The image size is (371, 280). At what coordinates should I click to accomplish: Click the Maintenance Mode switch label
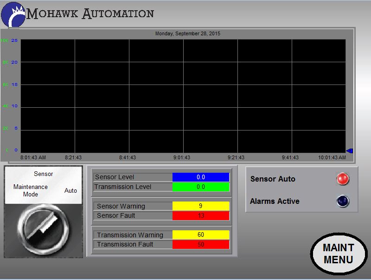pyautogui.click(x=31, y=190)
